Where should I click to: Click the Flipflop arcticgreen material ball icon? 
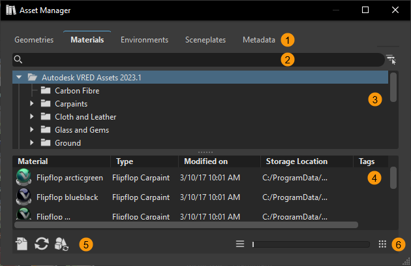pos(24,177)
